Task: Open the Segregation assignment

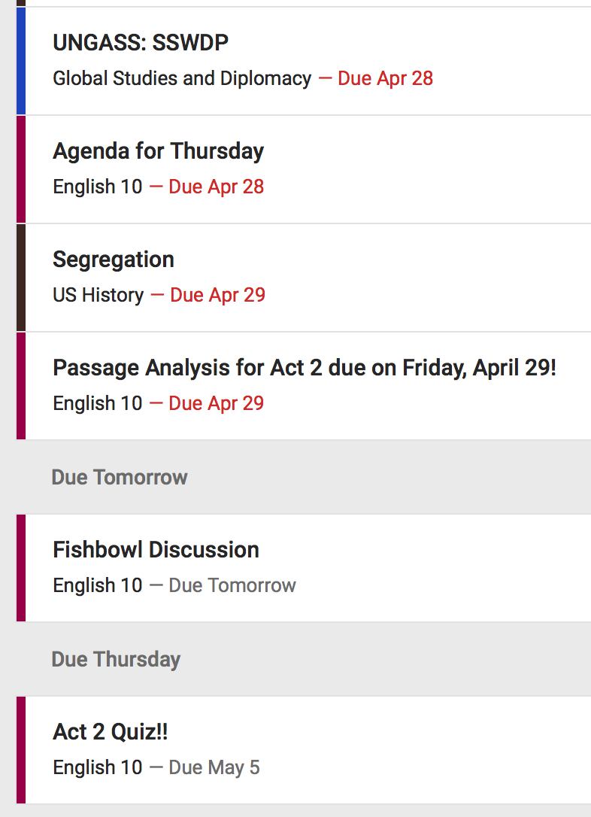Action: 114,260
